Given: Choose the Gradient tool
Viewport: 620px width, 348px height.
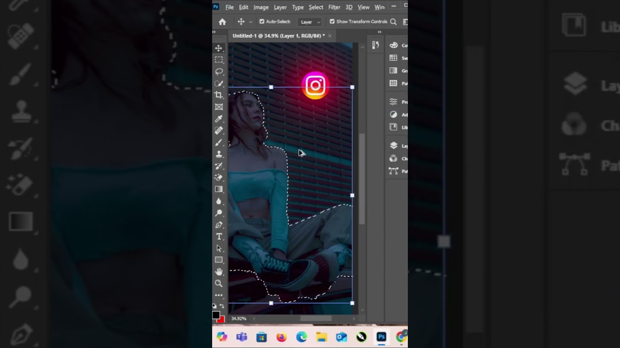Looking at the screenshot, I should coord(219,189).
